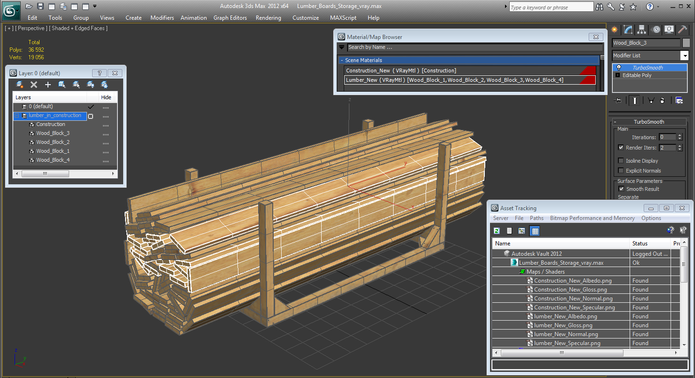This screenshot has width=695, height=378.
Task: Open Paths menu in Asset Tracking
Action: [537, 218]
